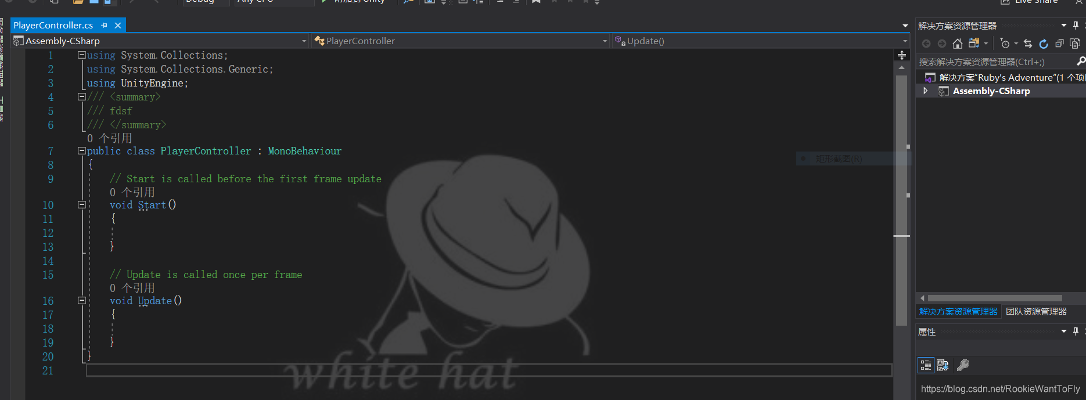Click the property pages wrench icon
The width and height of the screenshot is (1086, 400).
963,365
